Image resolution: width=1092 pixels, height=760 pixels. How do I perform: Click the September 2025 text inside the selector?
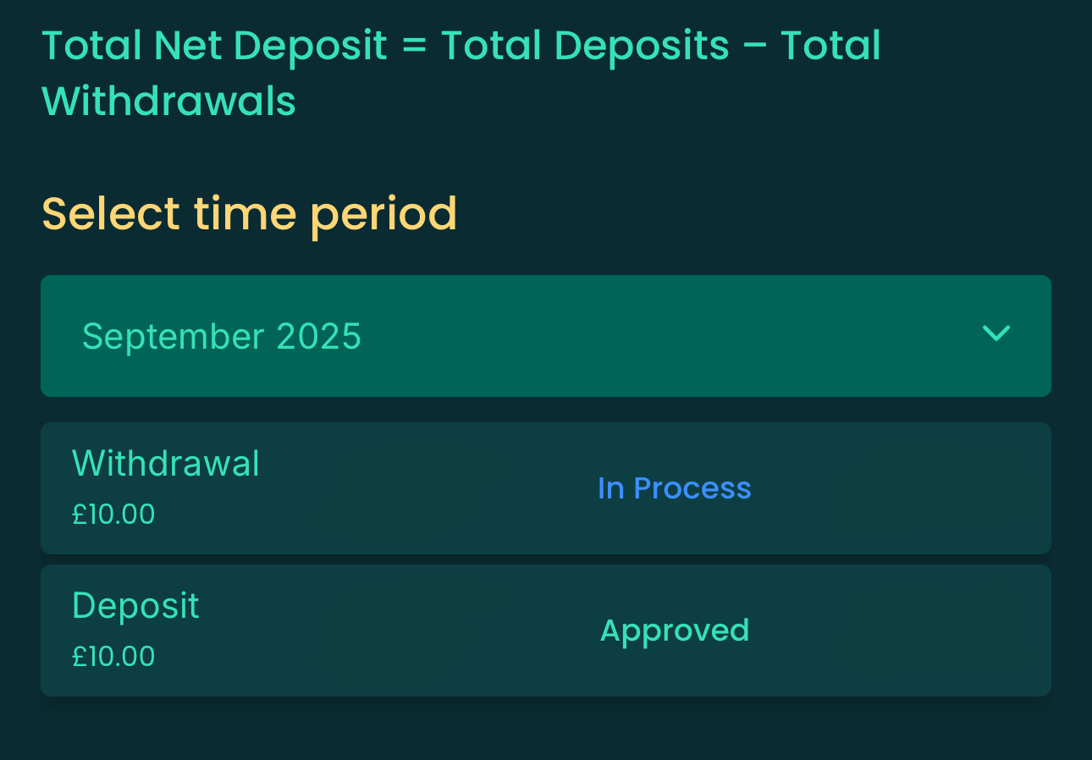[x=222, y=336]
